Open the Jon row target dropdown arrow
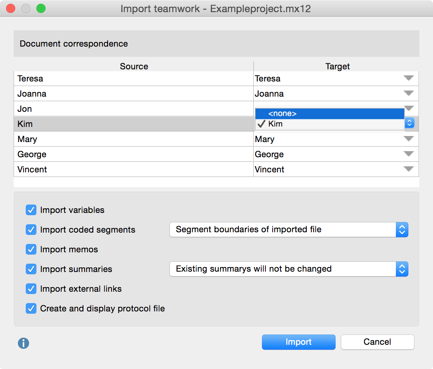The width and height of the screenshot is (433, 369). [x=409, y=108]
